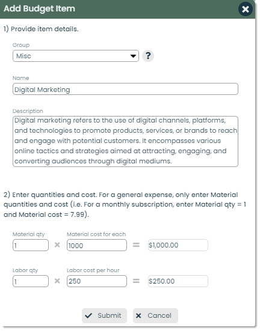This screenshot has width=260, height=331.
Task: Click the Name field with Digital Marketing
Action: [125, 89]
